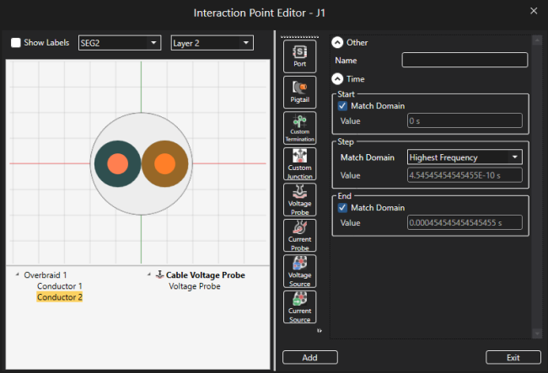The width and height of the screenshot is (548, 373).
Task: Select the Port interaction point tool
Action: click(x=299, y=56)
